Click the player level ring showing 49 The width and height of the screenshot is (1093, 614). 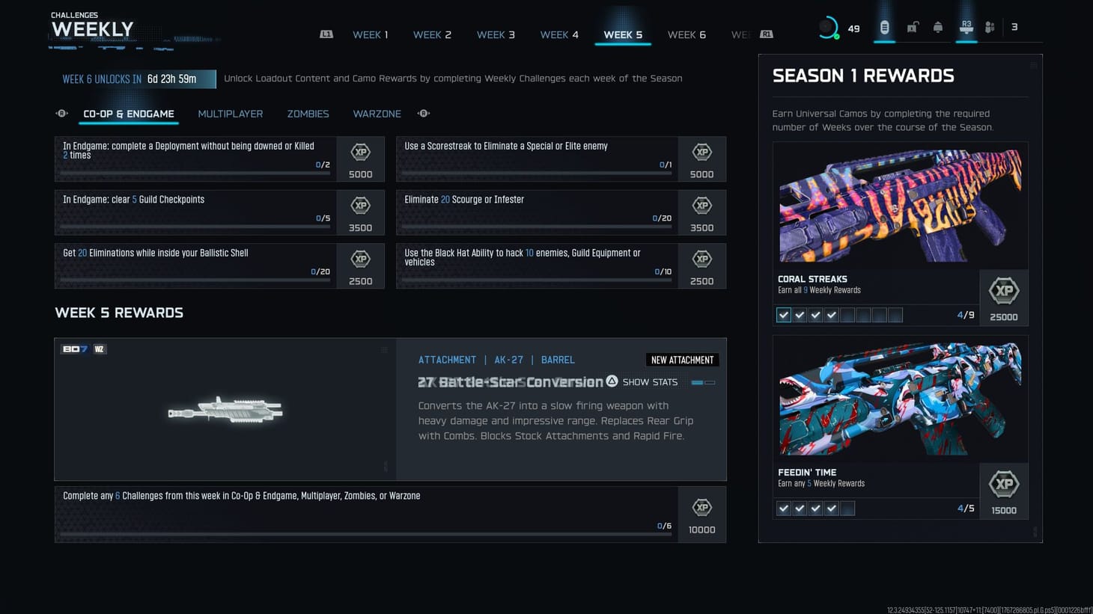point(827,26)
